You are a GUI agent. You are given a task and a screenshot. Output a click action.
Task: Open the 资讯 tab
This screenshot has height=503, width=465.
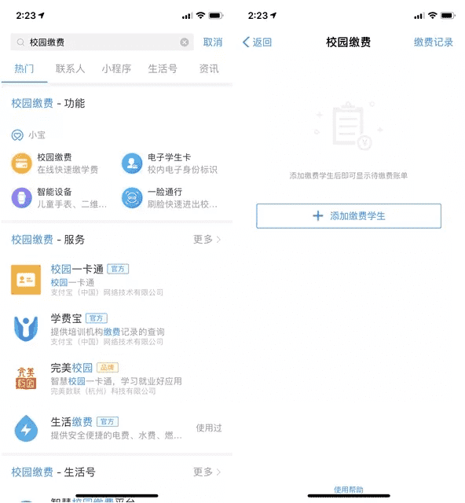click(209, 68)
